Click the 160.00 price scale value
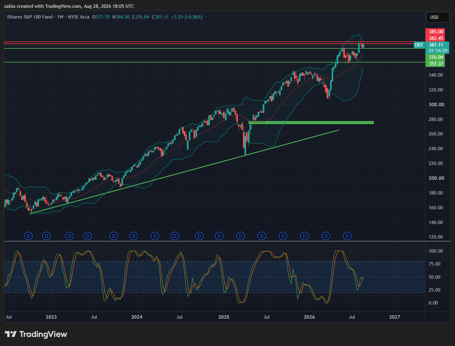 point(436,207)
